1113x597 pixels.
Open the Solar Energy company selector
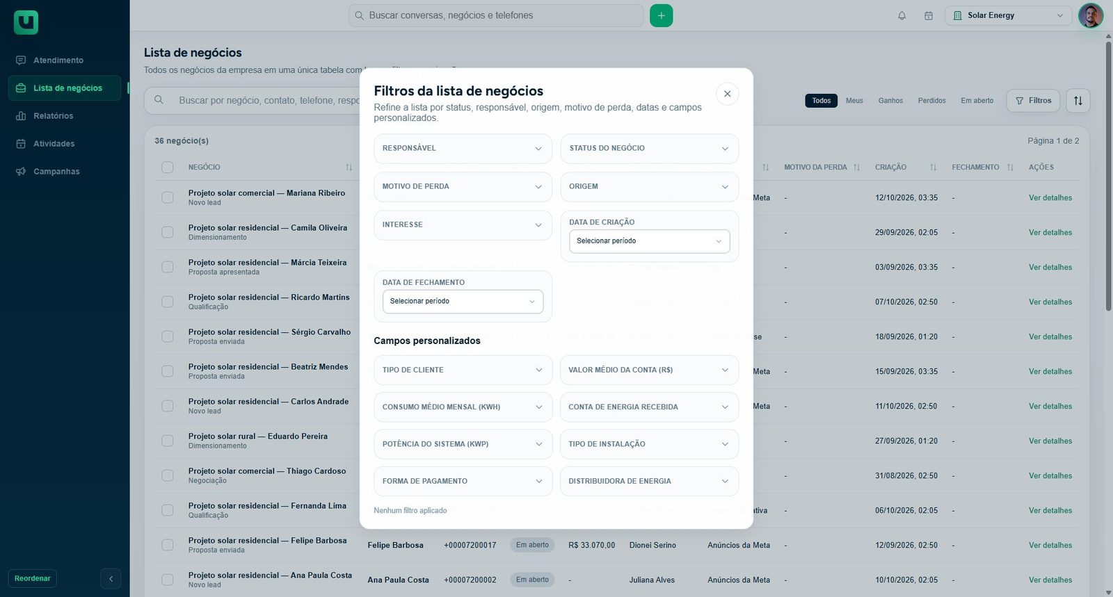(1008, 15)
